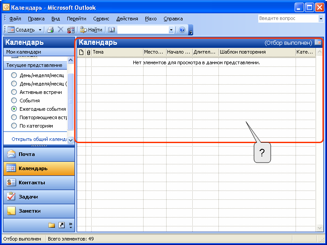Open the Справка menu
This screenshot has width=327, height=245.
(x=173, y=19)
